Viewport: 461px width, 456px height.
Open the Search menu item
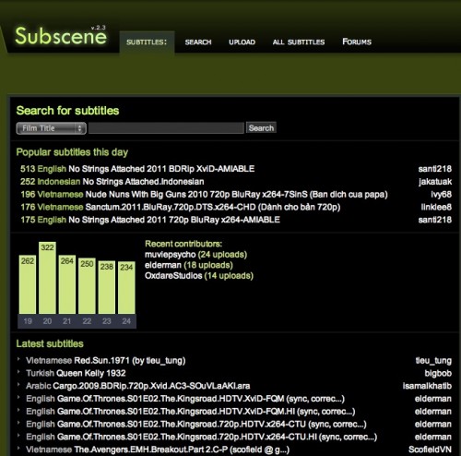[x=198, y=42]
